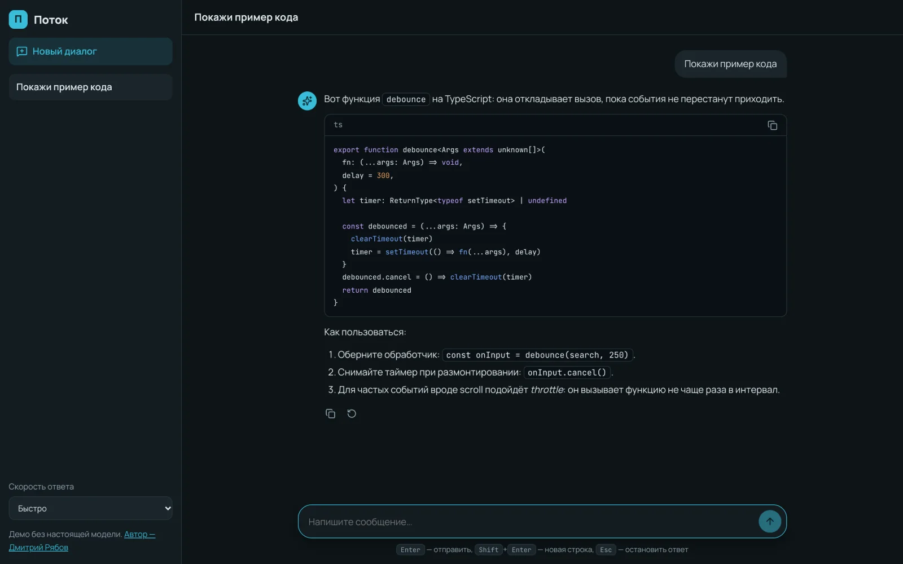The height and width of the screenshot is (564, 903).
Task: Regenerate the assistant response
Action: pyautogui.click(x=352, y=413)
